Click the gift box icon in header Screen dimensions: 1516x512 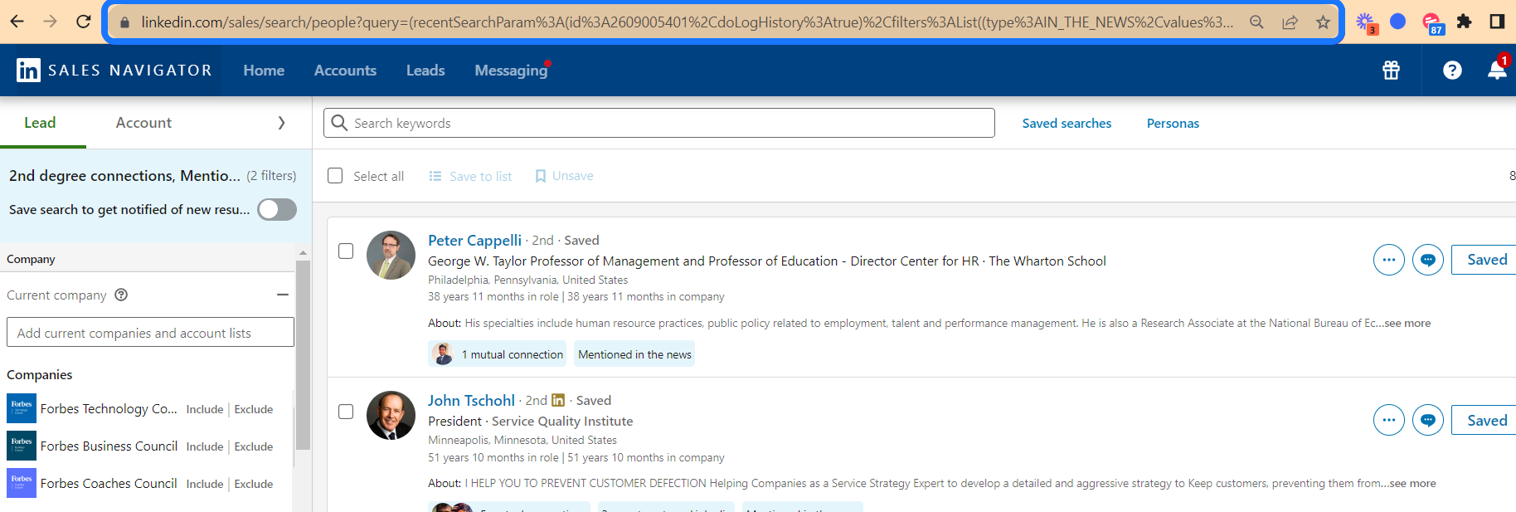1391,71
